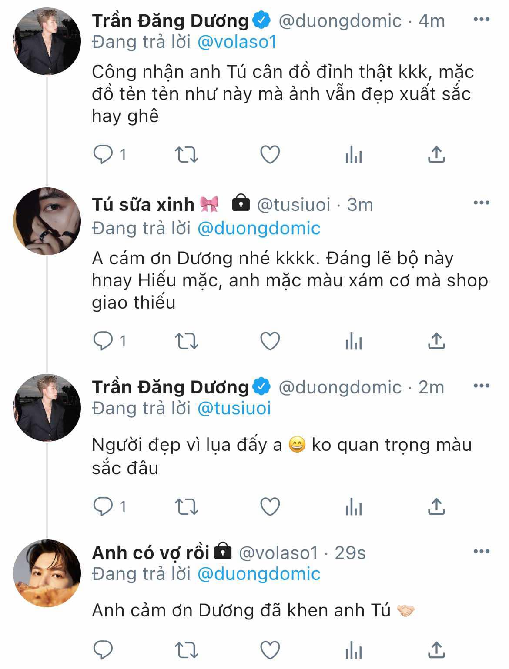509x669 pixels.
Task: Retweet Tú sữa xinh's reply
Action: [186, 341]
